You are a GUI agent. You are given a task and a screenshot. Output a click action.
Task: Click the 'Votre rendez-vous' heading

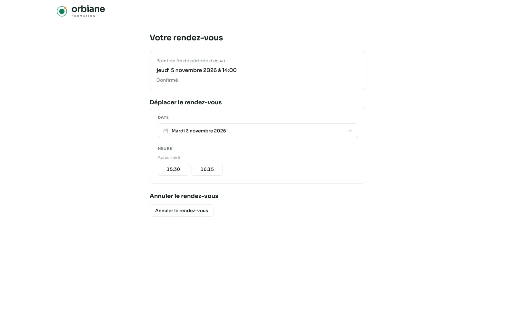[x=186, y=38]
